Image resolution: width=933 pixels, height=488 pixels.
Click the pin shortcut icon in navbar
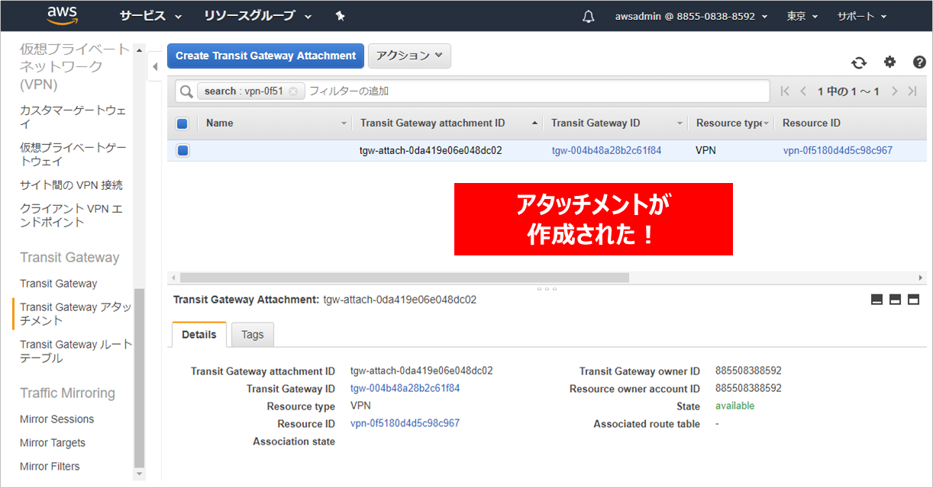coord(340,16)
